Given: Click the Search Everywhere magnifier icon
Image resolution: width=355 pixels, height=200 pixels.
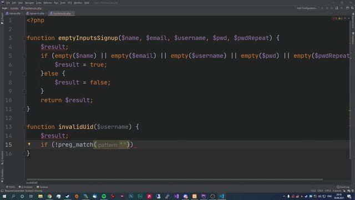Looking at the screenshot, I should (352, 8).
